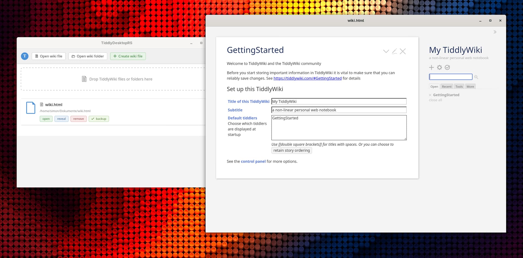Close the GettingStarted tiddler with X icon

point(403,51)
